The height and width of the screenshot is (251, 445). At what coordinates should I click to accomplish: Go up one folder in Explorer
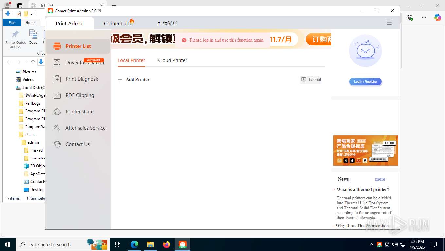[x=33, y=62]
